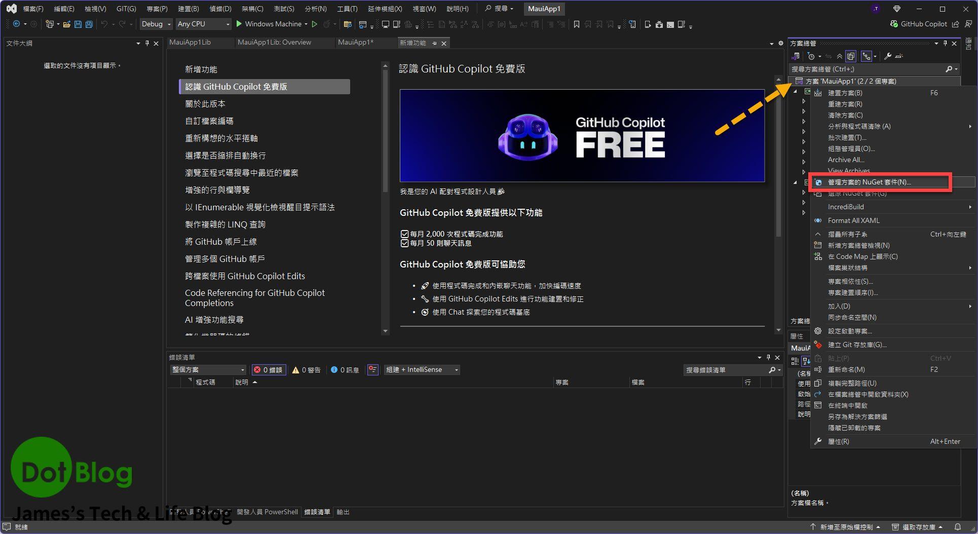Start debugging with the green play icon
The width and height of the screenshot is (978, 534).
pos(239,24)
